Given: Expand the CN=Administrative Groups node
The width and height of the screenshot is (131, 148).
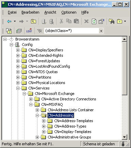Looking at the screenshot, I should (x=37, y=137).
